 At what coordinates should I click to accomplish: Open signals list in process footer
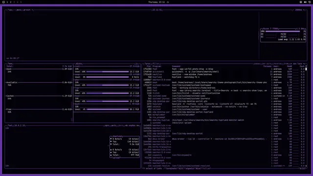tap(189, 168)
